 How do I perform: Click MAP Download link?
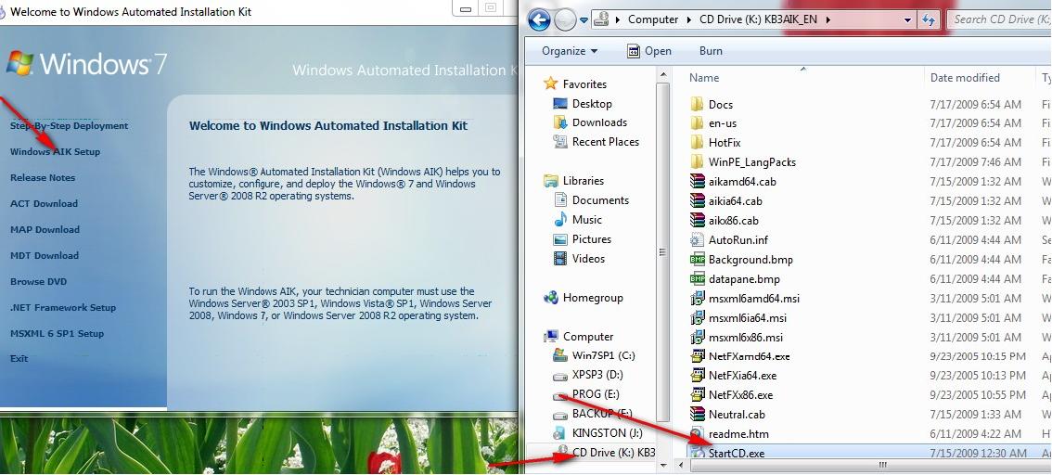(x=45, y=229)
